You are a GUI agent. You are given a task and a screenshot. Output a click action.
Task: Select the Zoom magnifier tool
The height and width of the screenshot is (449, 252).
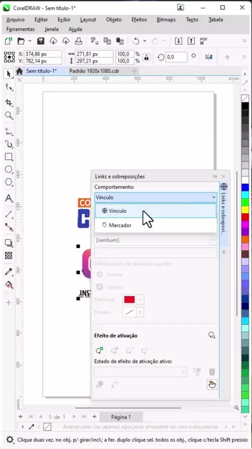tap(8, 115)
